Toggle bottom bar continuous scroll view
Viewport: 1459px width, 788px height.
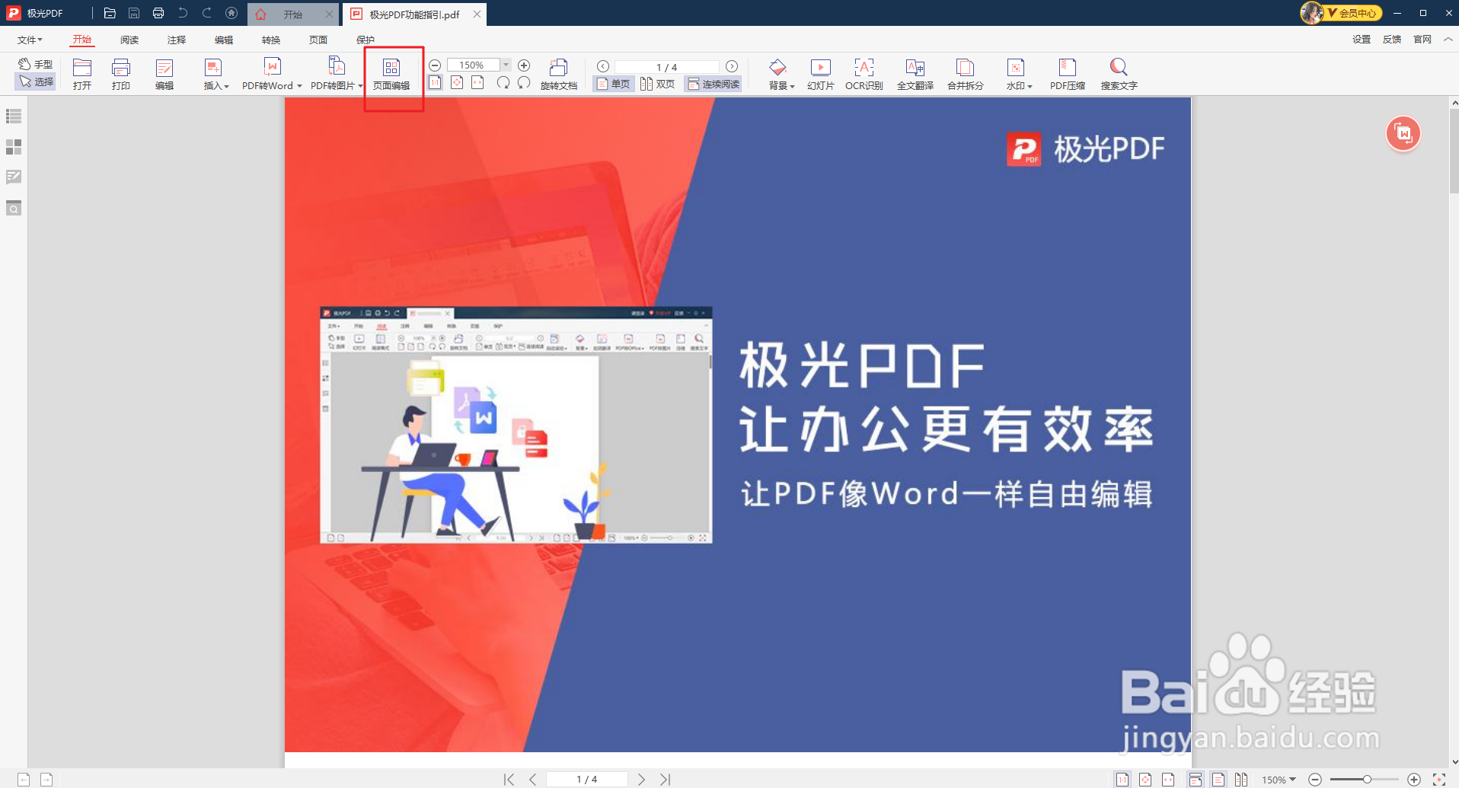point(1196,779)
